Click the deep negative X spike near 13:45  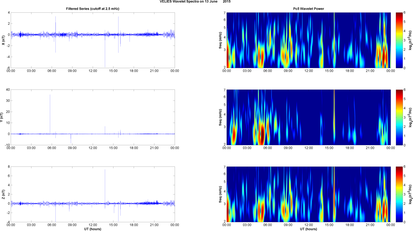click(105, 52)
